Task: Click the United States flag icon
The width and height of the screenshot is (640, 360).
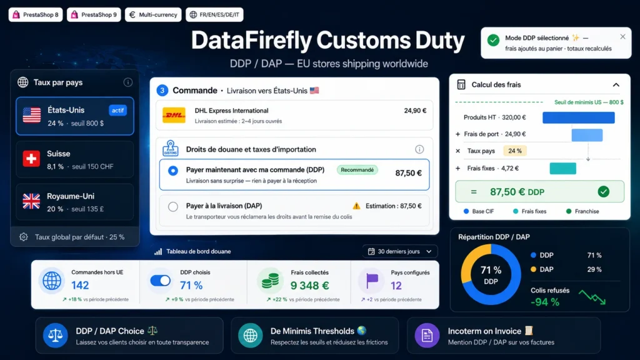Action: pyautogui.click(x=32, y=115)
